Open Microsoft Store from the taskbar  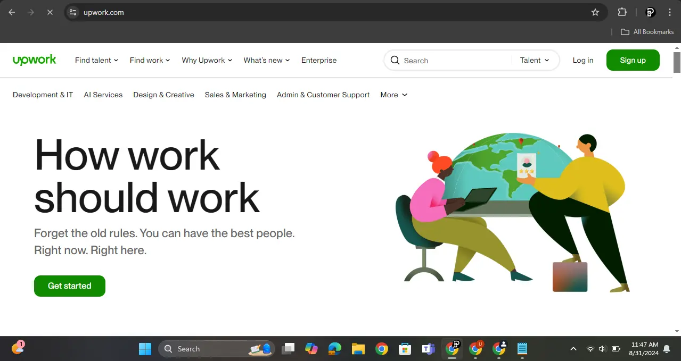click(x=405, y=349)
